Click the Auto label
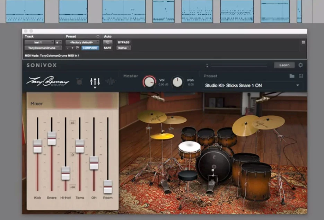This screenshot has width=324, height=220. coord(107,36)
